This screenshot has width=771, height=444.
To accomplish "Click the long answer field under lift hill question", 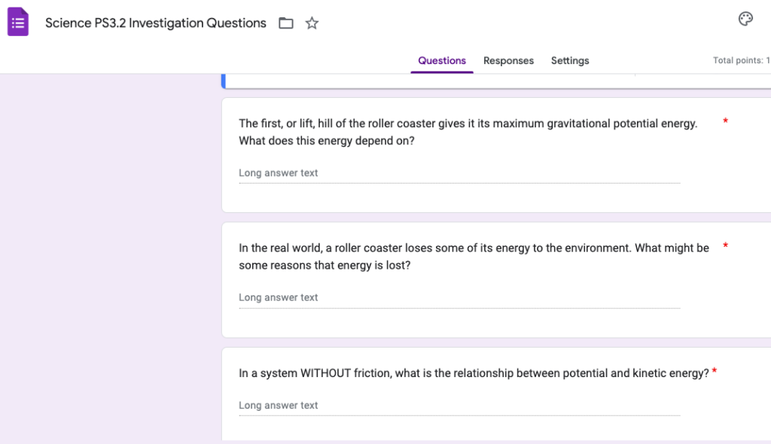I will tap(459, 174).
